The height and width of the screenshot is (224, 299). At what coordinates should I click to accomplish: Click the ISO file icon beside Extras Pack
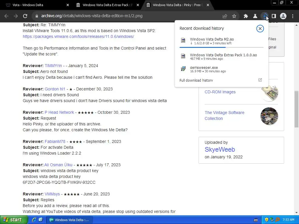pyautogui.click(x=183, y=56)
